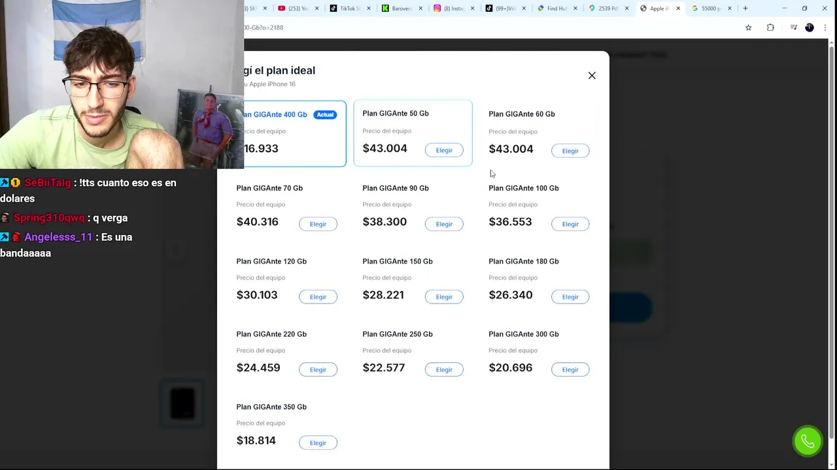Close the plan selection dialog
The width and height of the screenshot is (837, 470).
click(x=592, y=76)
